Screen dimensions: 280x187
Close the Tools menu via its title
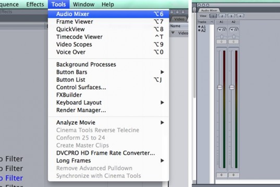click(58, 4)
